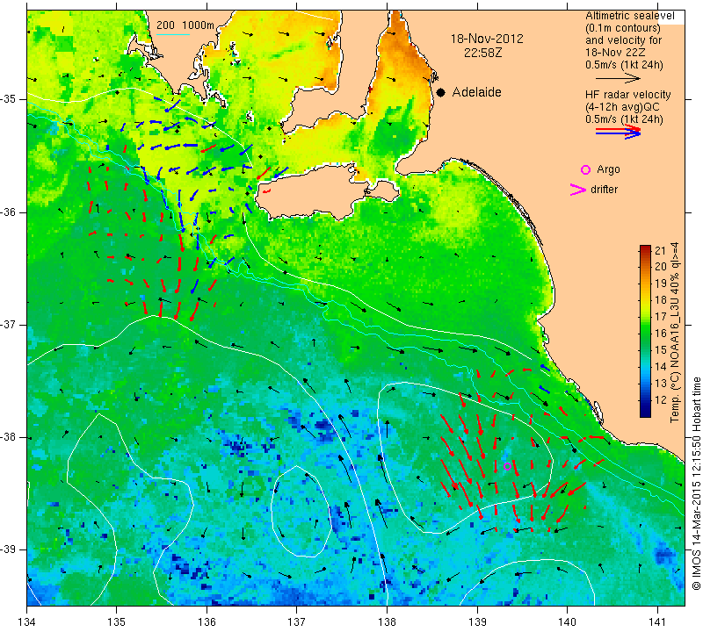This screenshot has height=632, width=703.
Task: Click the 'Argo' legend label
Action: pos(608,169)
